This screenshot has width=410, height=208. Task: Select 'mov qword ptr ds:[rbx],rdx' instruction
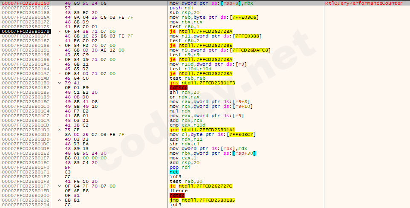208,149
